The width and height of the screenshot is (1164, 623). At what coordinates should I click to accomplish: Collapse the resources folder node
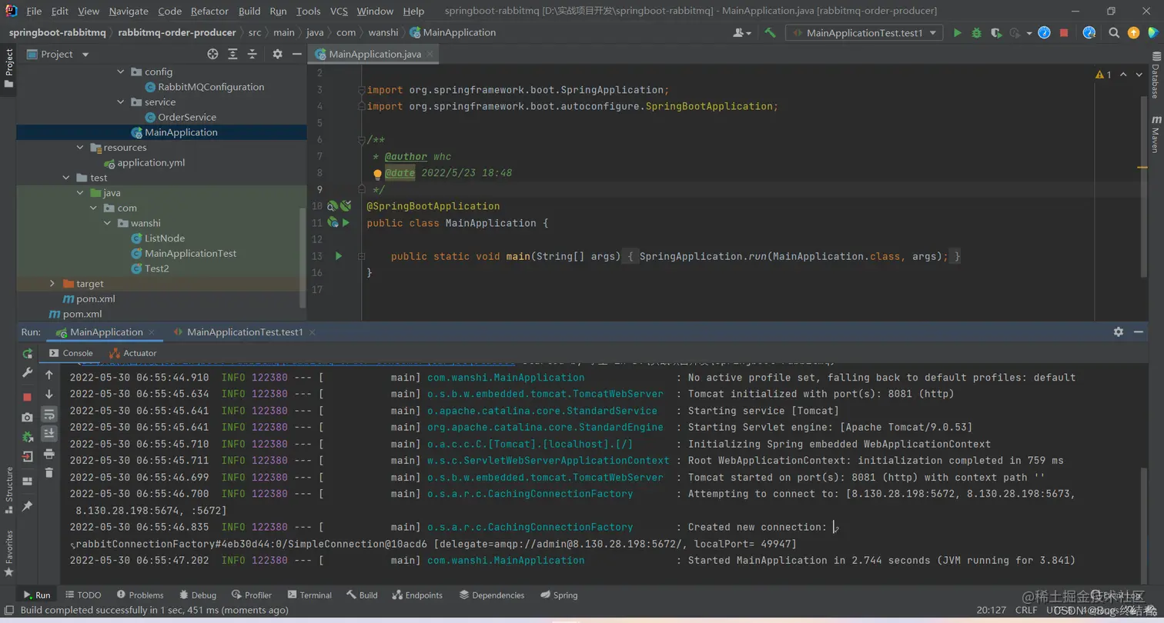point(79,148)
